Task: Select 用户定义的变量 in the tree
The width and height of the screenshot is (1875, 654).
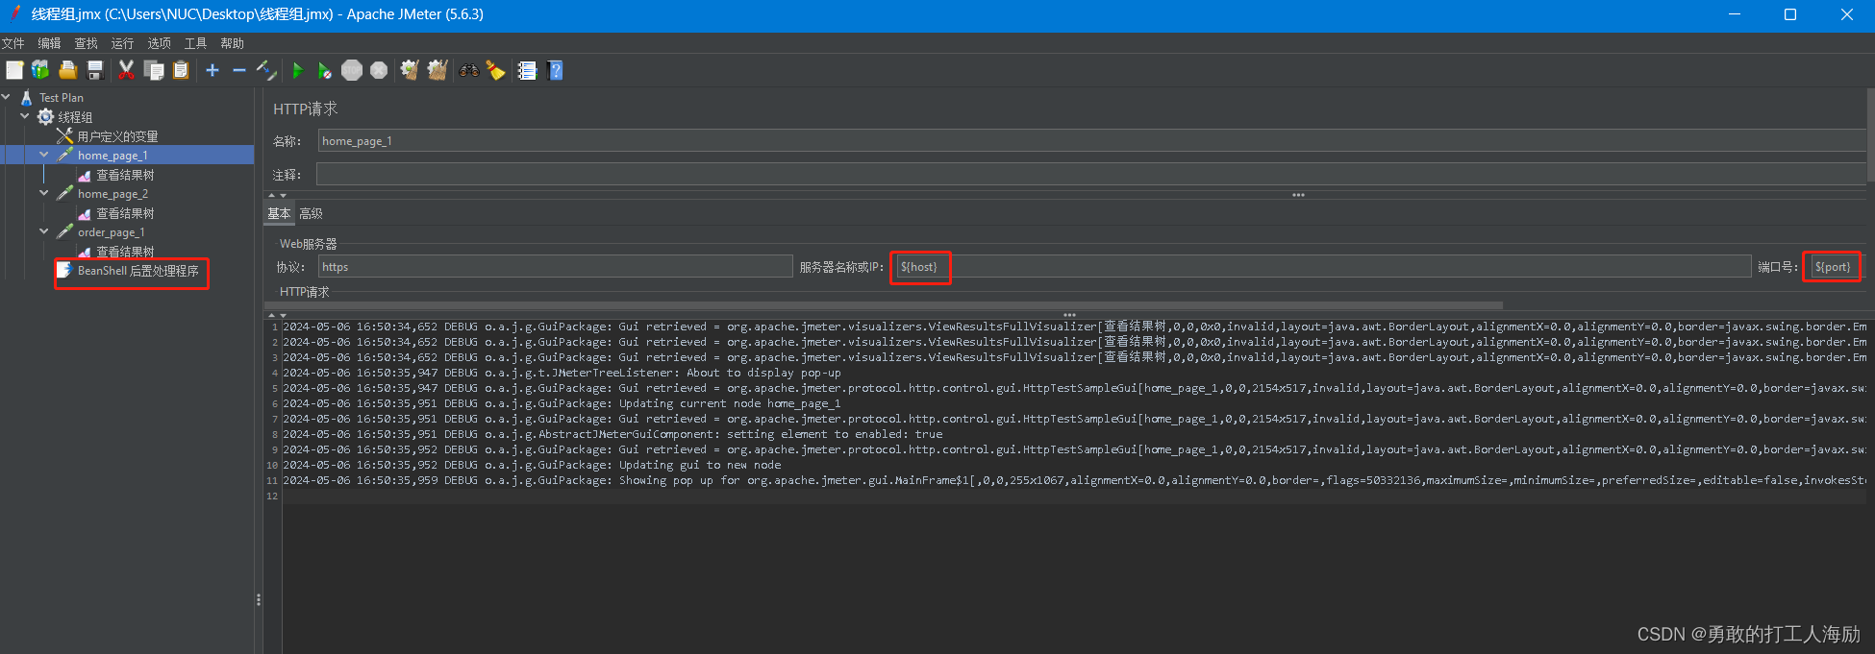Action: [x=117, y=136]
